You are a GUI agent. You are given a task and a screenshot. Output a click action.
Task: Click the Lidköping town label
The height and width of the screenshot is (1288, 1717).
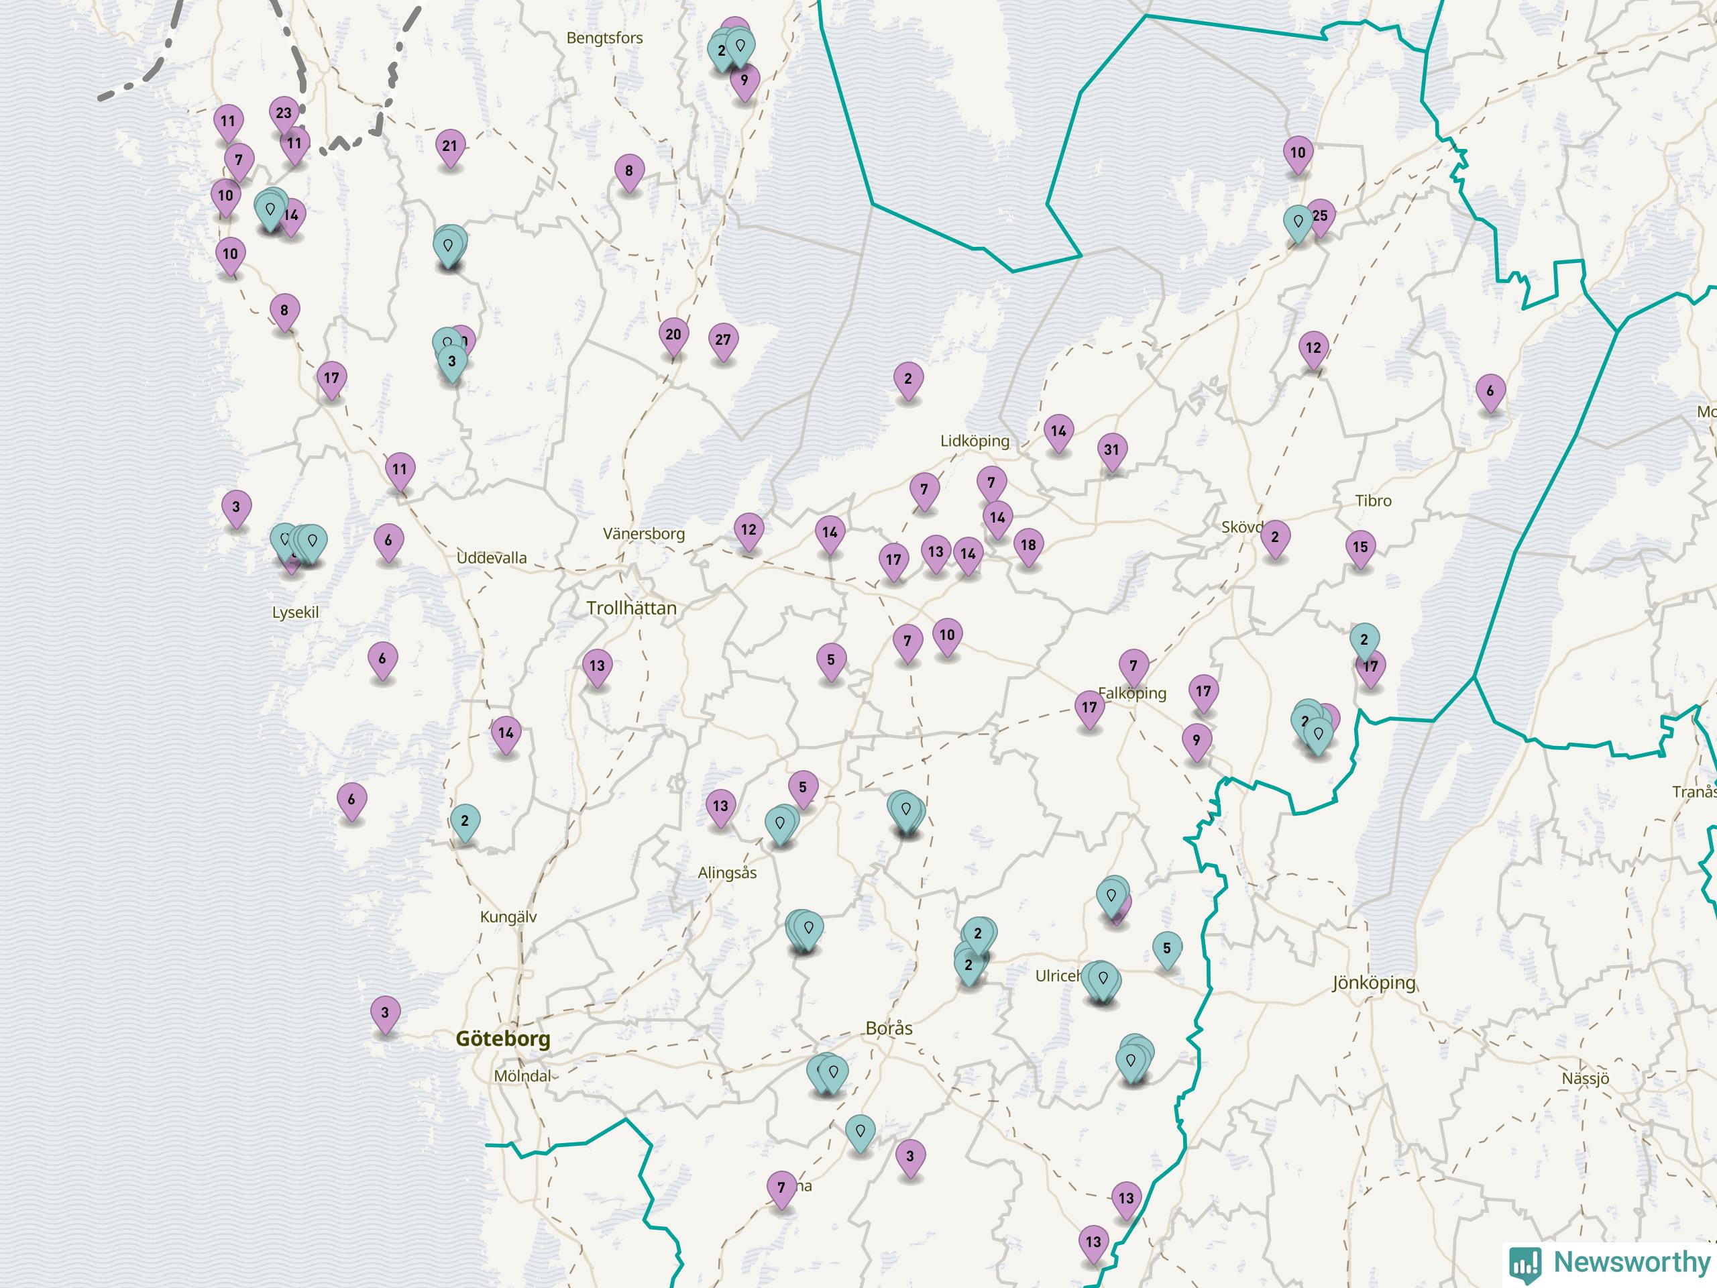975,441
